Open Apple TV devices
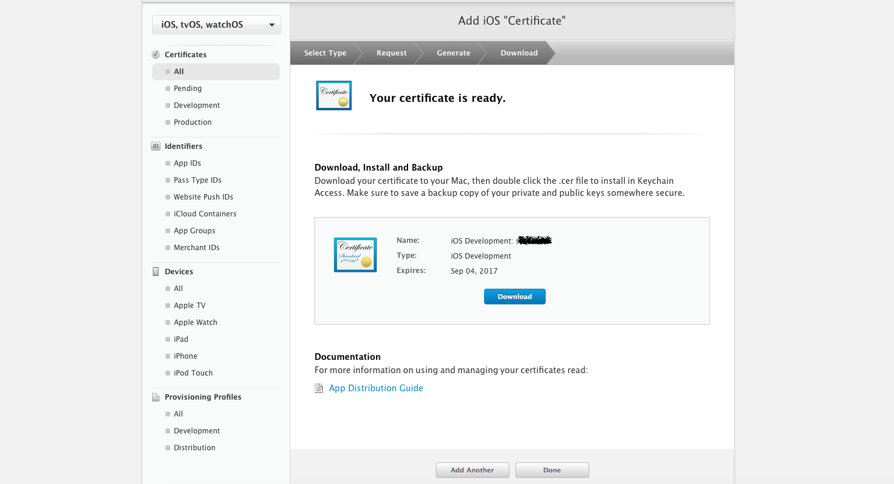This screenshot has width=894, height=484. click(x=190, y=306)
